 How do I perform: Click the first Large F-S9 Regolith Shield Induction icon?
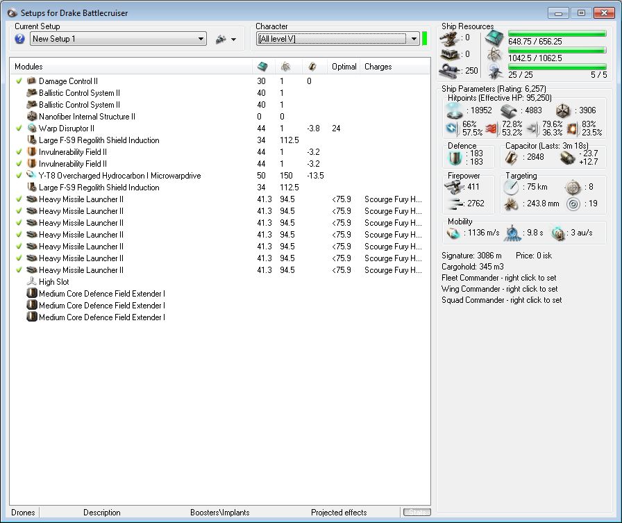click(31, 140)
